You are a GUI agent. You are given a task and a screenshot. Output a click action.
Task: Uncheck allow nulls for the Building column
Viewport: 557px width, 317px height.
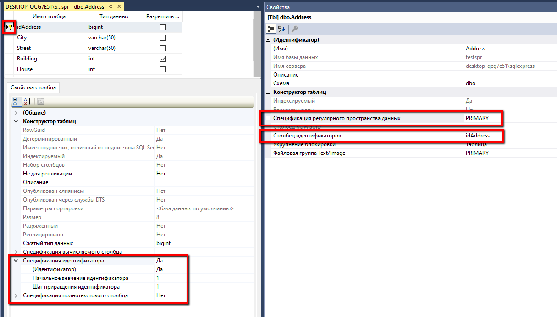[x=163, y=59]
